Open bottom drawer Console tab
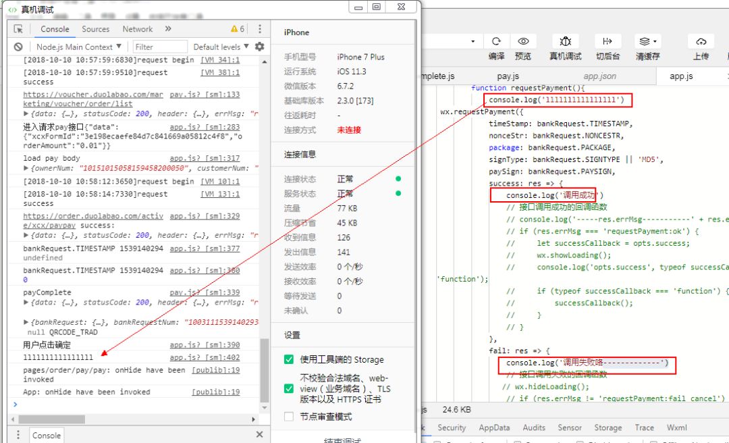729x443 pixels. point(47,436)
